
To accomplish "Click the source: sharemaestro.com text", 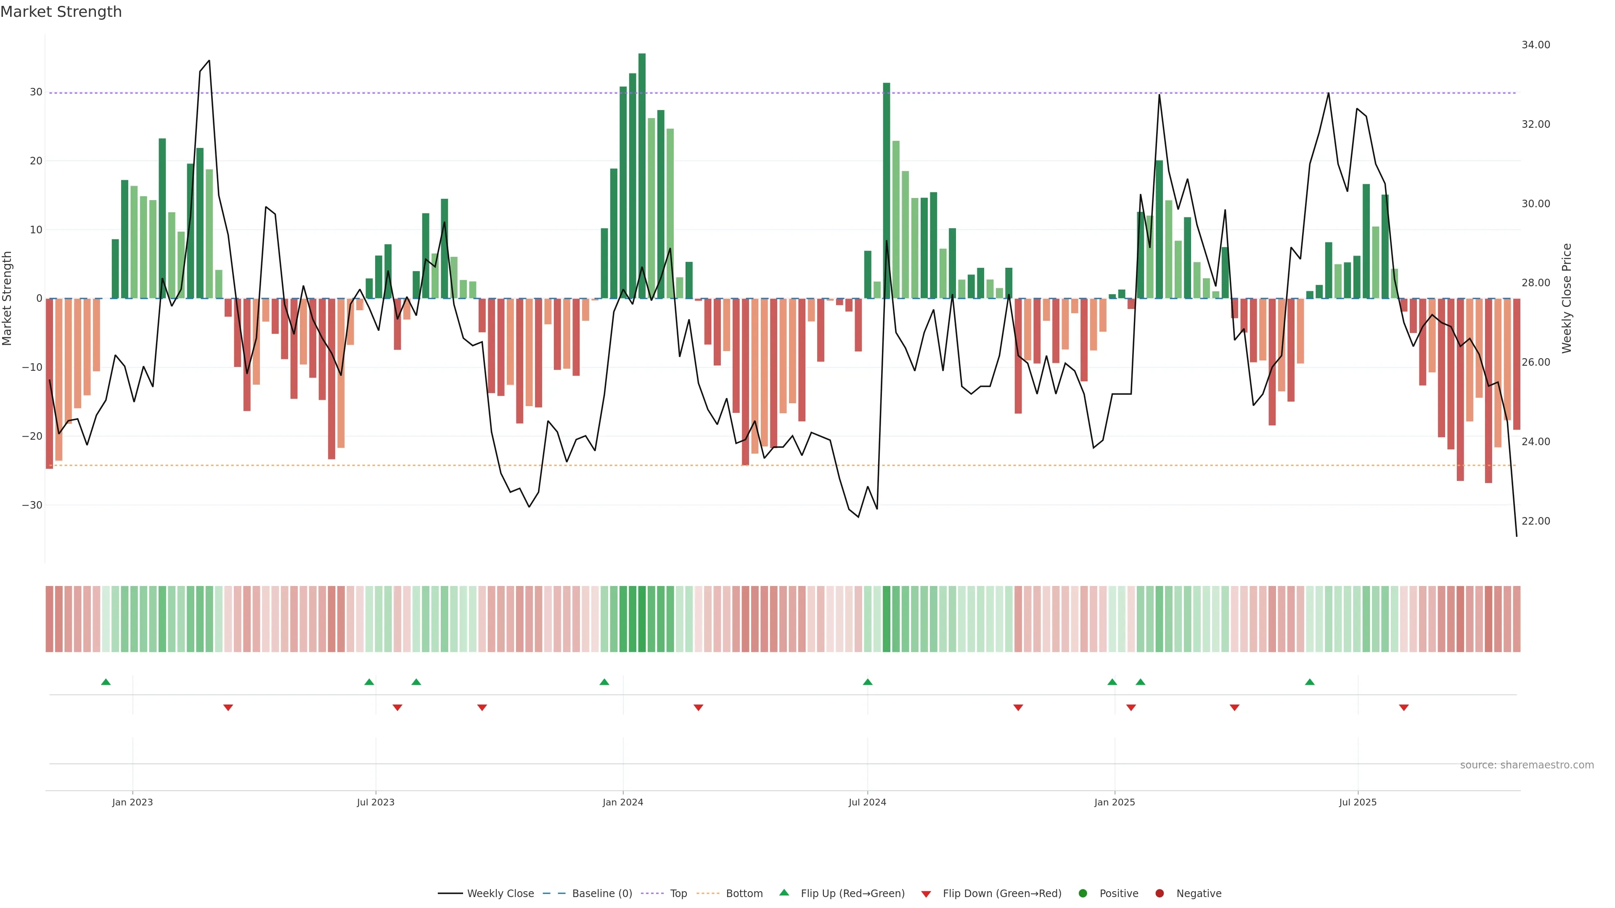I will [1527, 765].
